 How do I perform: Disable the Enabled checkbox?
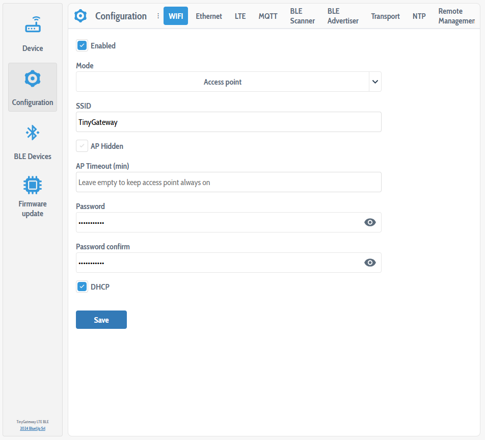click(82, 45)
